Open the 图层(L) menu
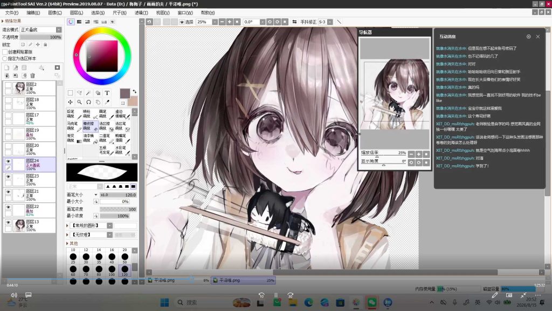The image size is (552, 311). [77, 13]
